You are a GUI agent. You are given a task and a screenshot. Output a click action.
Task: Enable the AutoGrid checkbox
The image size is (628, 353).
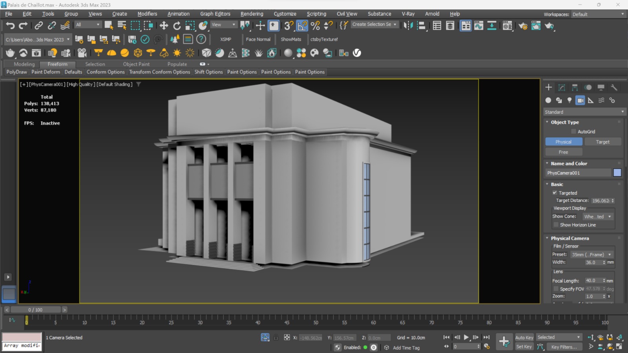[x=573, y=132]
